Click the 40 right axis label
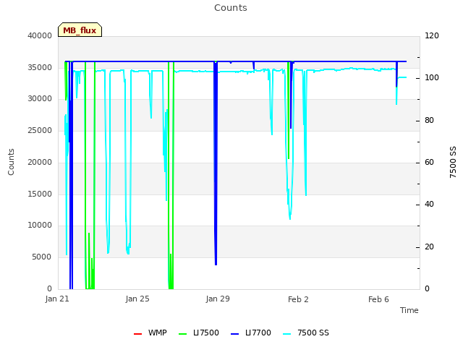 point(429,204)
